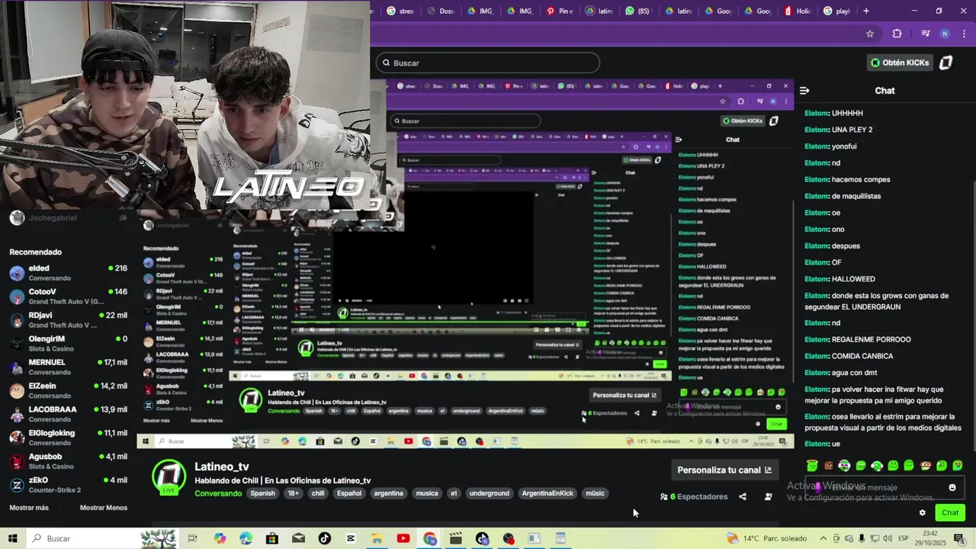
Task: Click the Conversando category link
Action: pyautogui.click(x=218, y=493)
